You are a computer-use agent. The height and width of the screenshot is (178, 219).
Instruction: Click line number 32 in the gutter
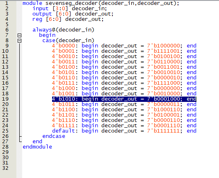pos(5,168)
